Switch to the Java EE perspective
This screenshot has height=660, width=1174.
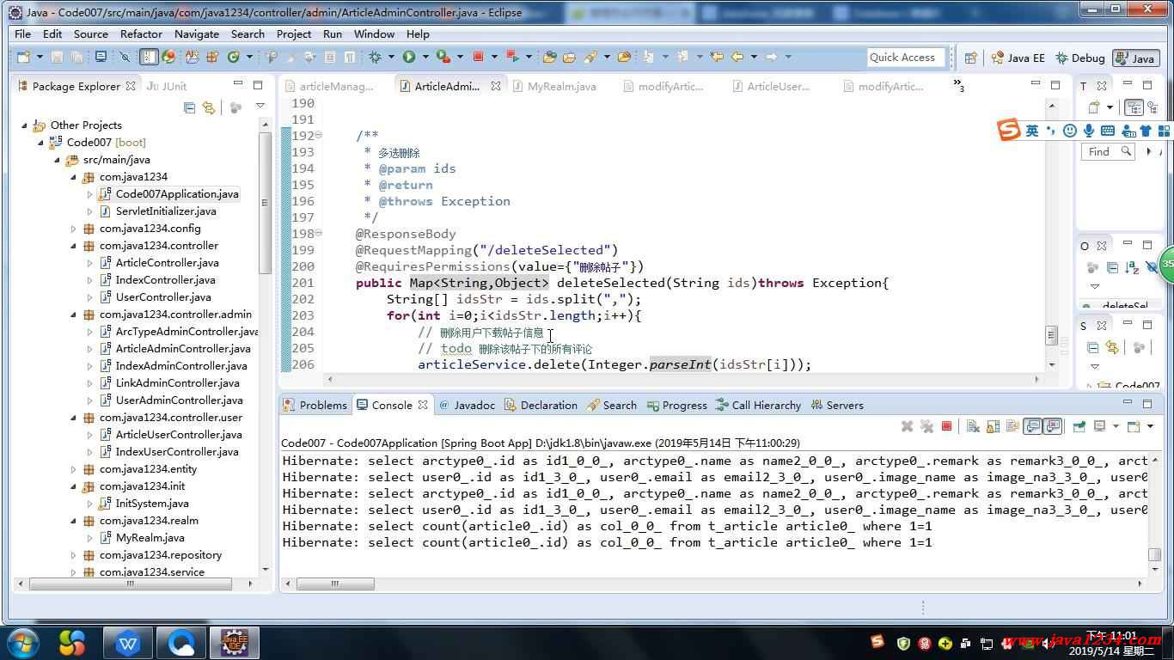tap(1018, 58)
